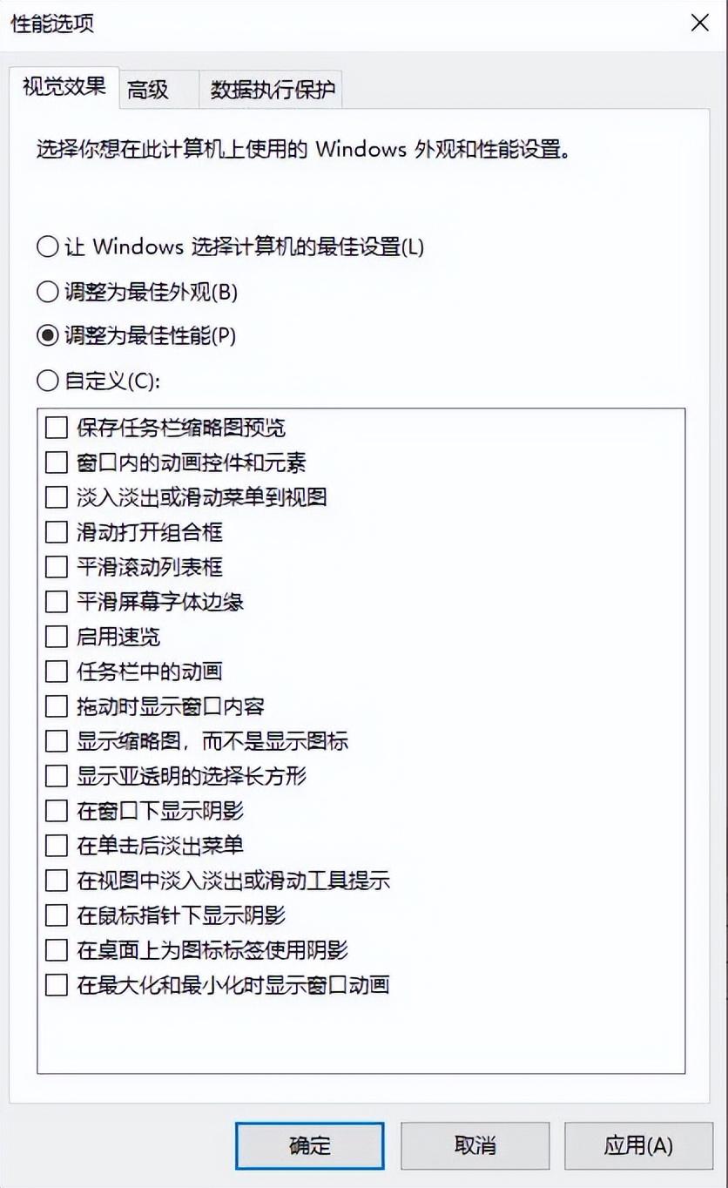Viewport: 728px width, 1188px height.
Task: Select 让 Windows 选择计算机的最佳设置 radio option
Action: click(x=47, y=246)
